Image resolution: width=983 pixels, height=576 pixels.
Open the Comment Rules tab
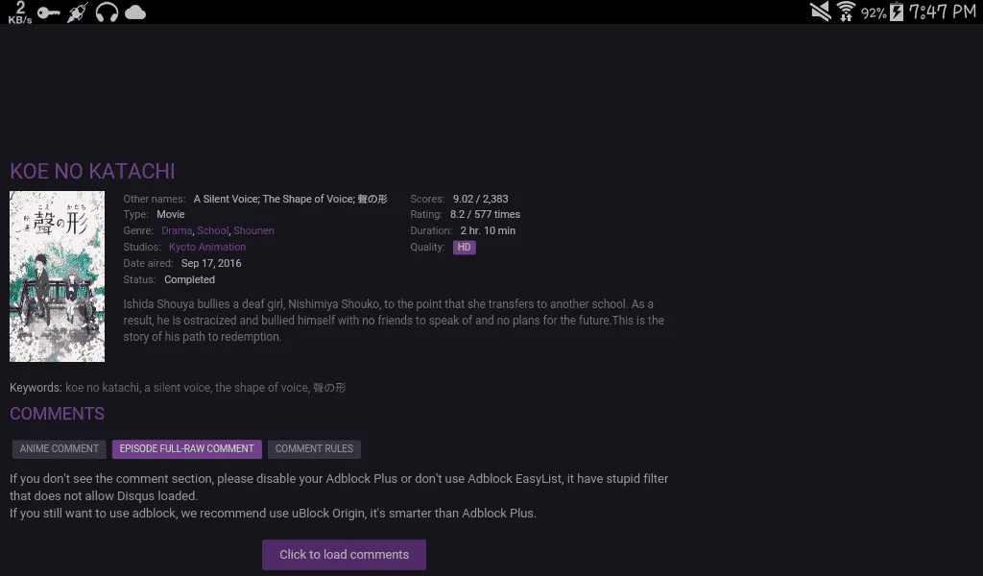[314, 448]
